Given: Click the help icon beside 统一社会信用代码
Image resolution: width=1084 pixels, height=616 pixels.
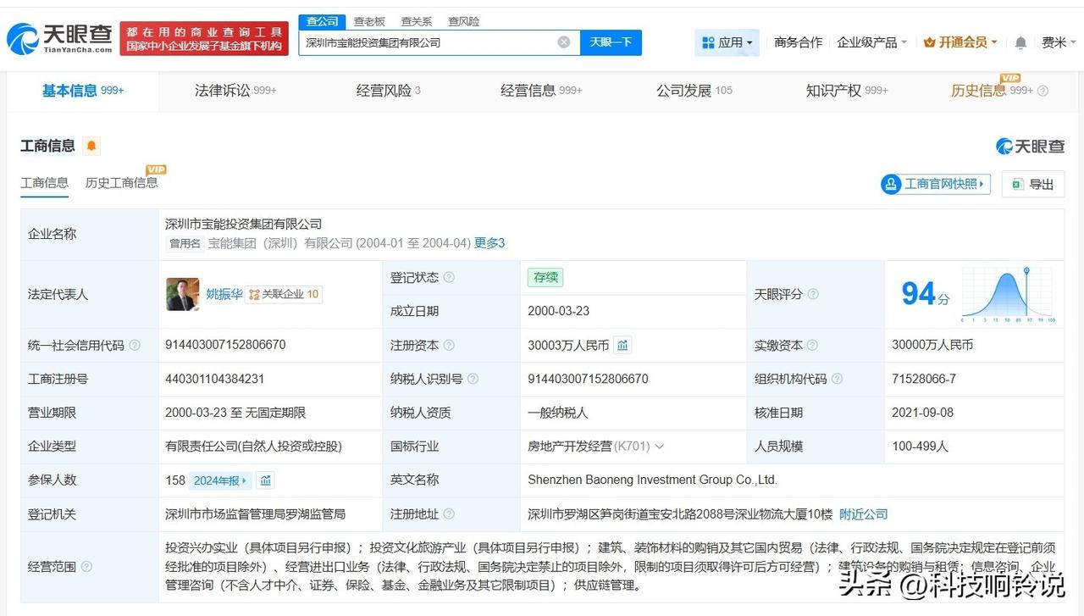Looking at the screenshot, I should (x=135, y=346).
